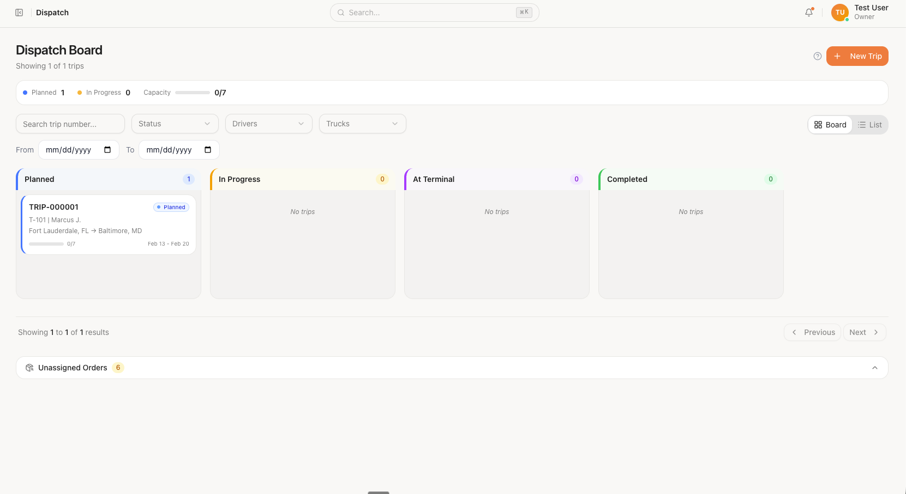Image resolution: width=906 pixels, height=494 pixels.
Task: Click the search magnifier icon
Action: pyautogui.click(x=341, y=13)
